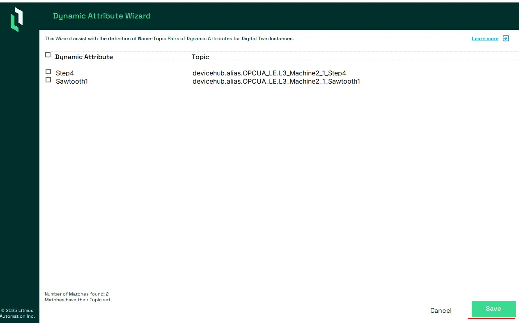This screenshot has height=323, width=519.
Task: Click the 2025 Litmus Automation copyright text
Action: (x=17, y=313)
